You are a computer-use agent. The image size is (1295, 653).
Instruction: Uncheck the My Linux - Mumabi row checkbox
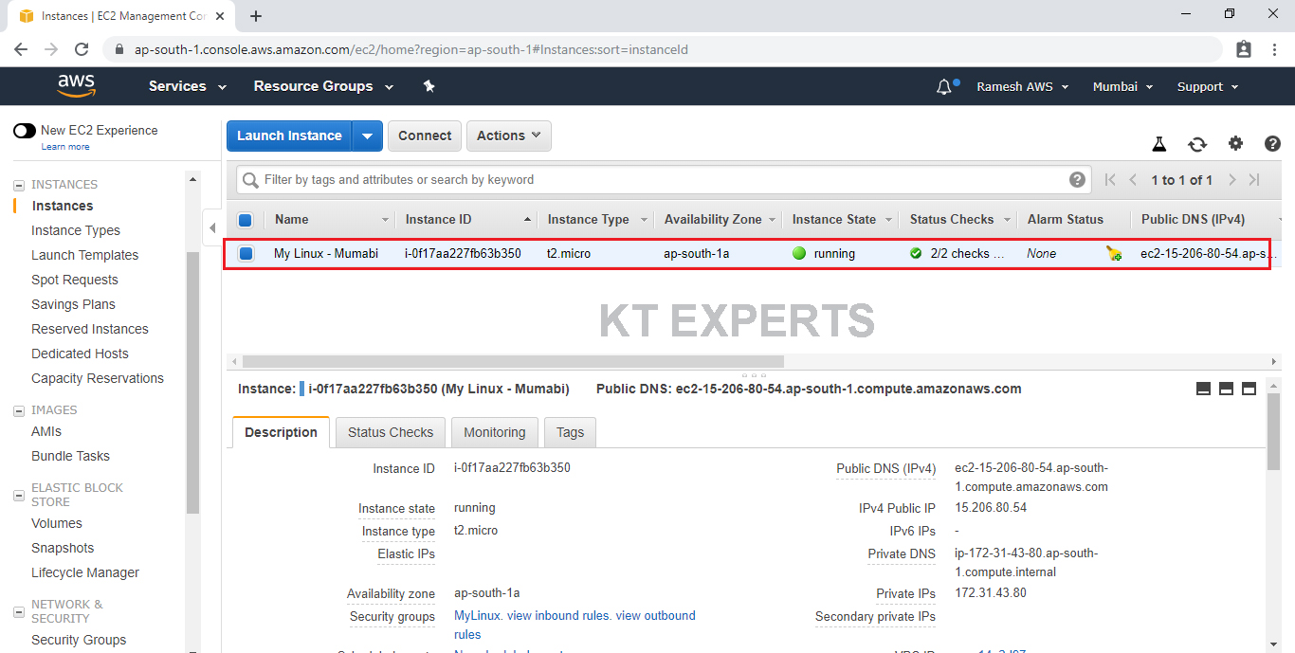(x=246, y=253)
